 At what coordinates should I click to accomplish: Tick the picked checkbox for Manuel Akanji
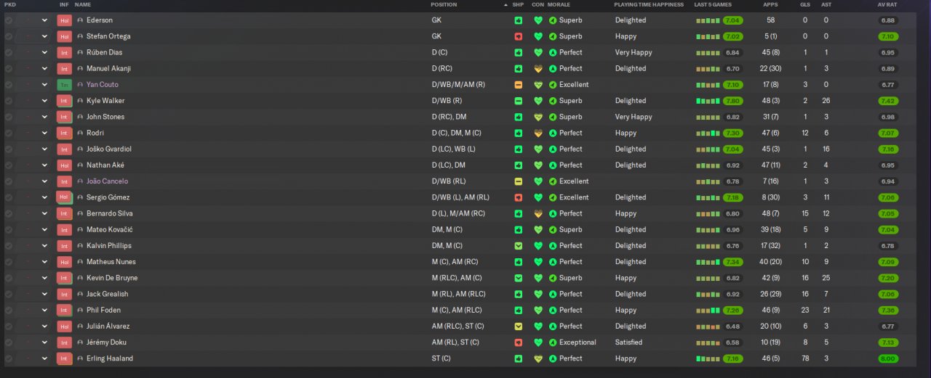(x=8, y=68)
